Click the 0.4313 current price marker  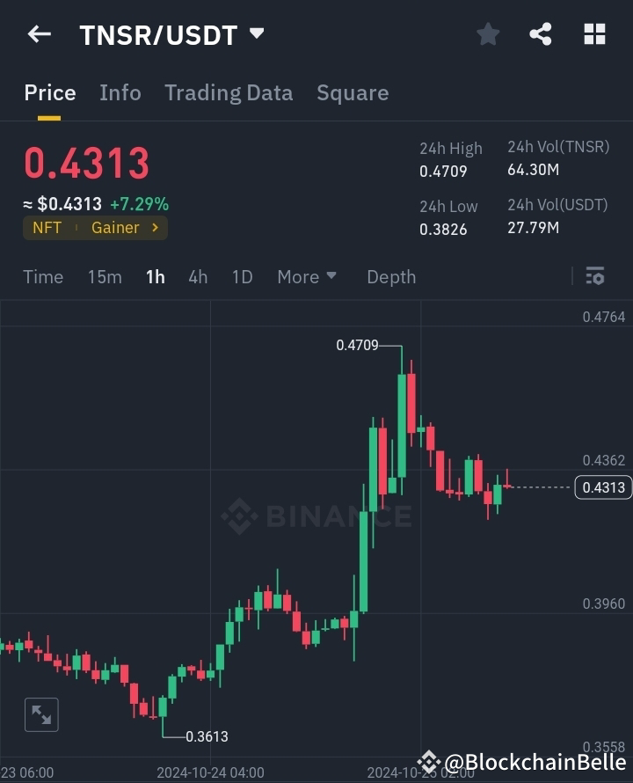click(x=603, y=487)
